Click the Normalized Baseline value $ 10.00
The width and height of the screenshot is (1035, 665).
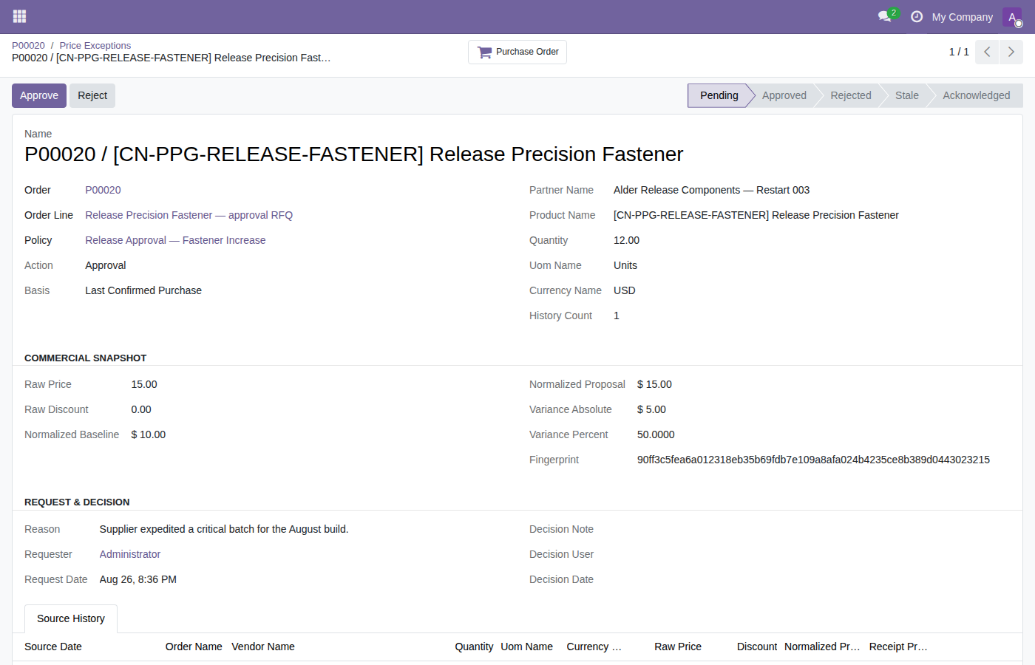149,434
